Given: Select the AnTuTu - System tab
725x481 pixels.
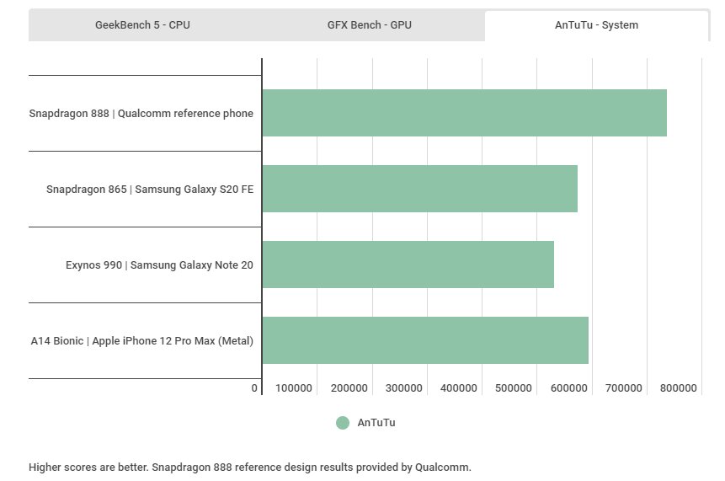Looking at the screenshot, I should pos(596,25).
